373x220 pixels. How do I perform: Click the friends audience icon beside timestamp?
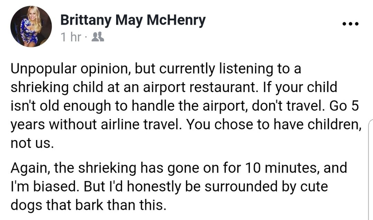coord(98,37)
